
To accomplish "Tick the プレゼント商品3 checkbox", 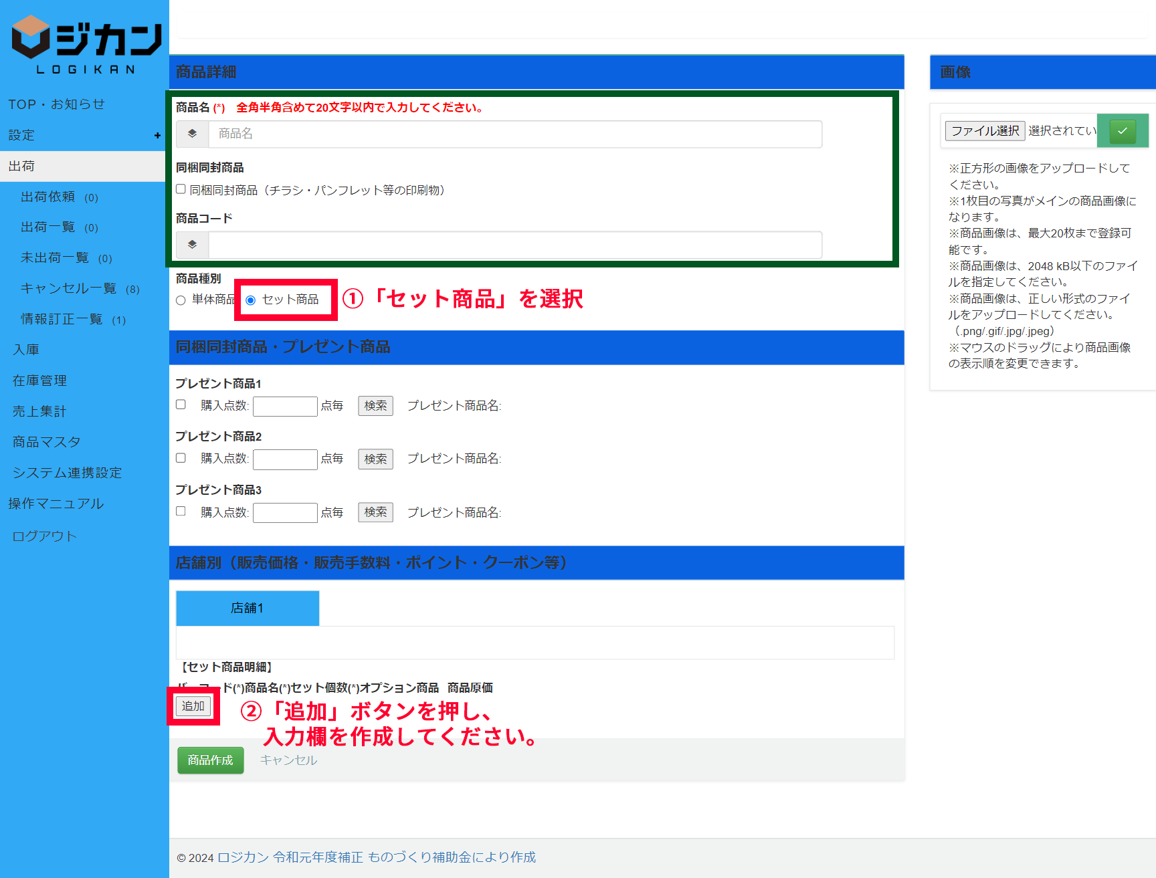I will click(181, 512).
